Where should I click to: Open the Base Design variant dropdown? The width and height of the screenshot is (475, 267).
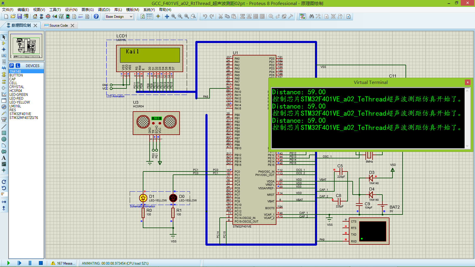[x=119, y=17]
